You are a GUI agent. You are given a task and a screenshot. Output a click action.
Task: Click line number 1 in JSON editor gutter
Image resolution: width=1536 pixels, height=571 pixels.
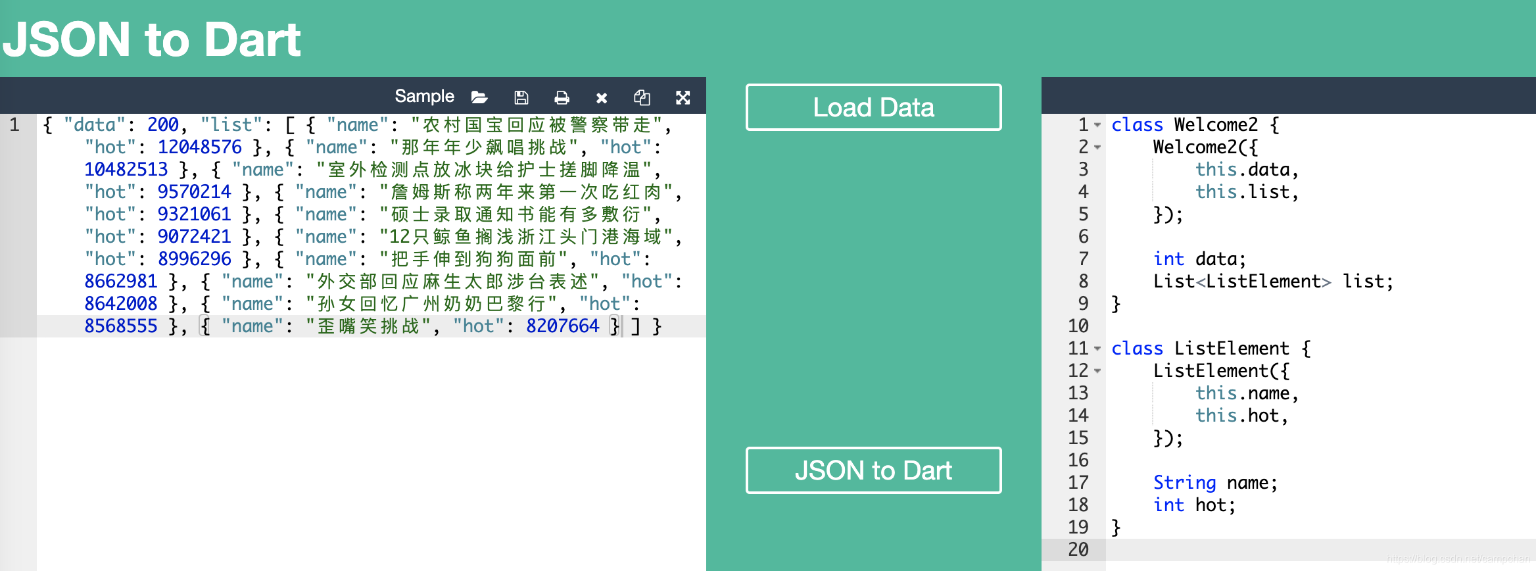click(15, 125)
